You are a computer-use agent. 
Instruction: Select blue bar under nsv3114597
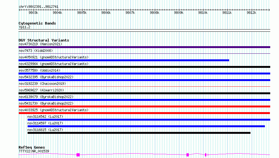(x=146, y=126)
